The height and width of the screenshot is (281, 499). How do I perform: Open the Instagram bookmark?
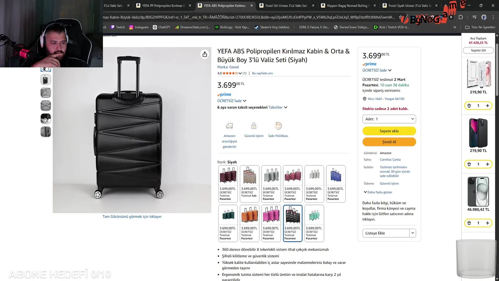pyautogui.click(x=139, y=27)
